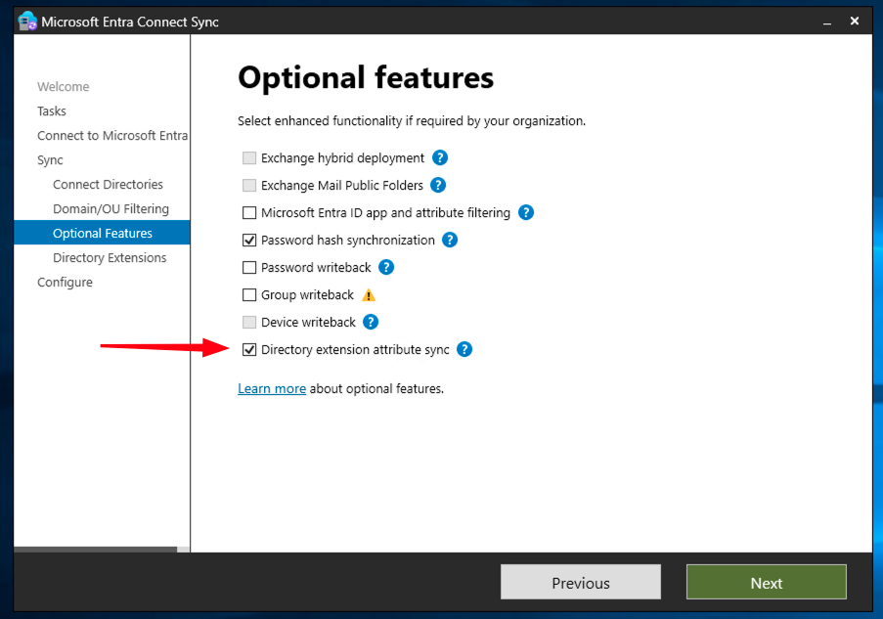Open Domain/OU Filtering step
Screen dimensions: 883x619
[x=110, y=209]
